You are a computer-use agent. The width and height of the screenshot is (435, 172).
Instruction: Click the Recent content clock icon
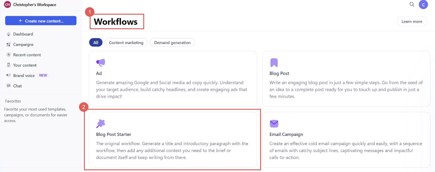pos(8,55)
